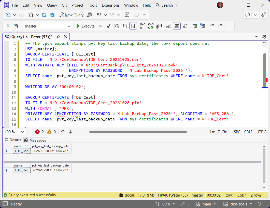Comment out the selected lines
The height and width of the screenshot is (208, 270).
195,26
